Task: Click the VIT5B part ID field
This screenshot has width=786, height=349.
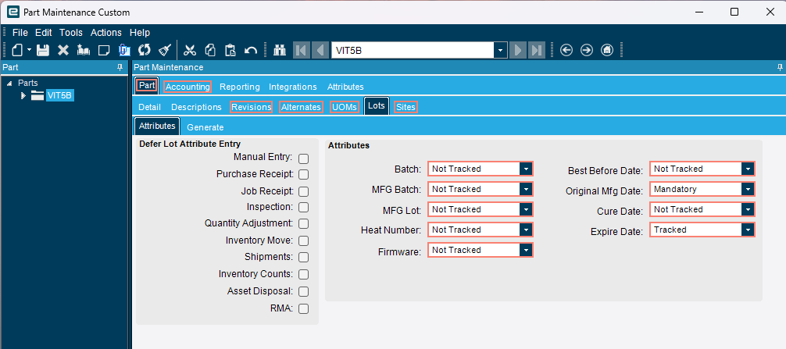Action: (413, 50)
